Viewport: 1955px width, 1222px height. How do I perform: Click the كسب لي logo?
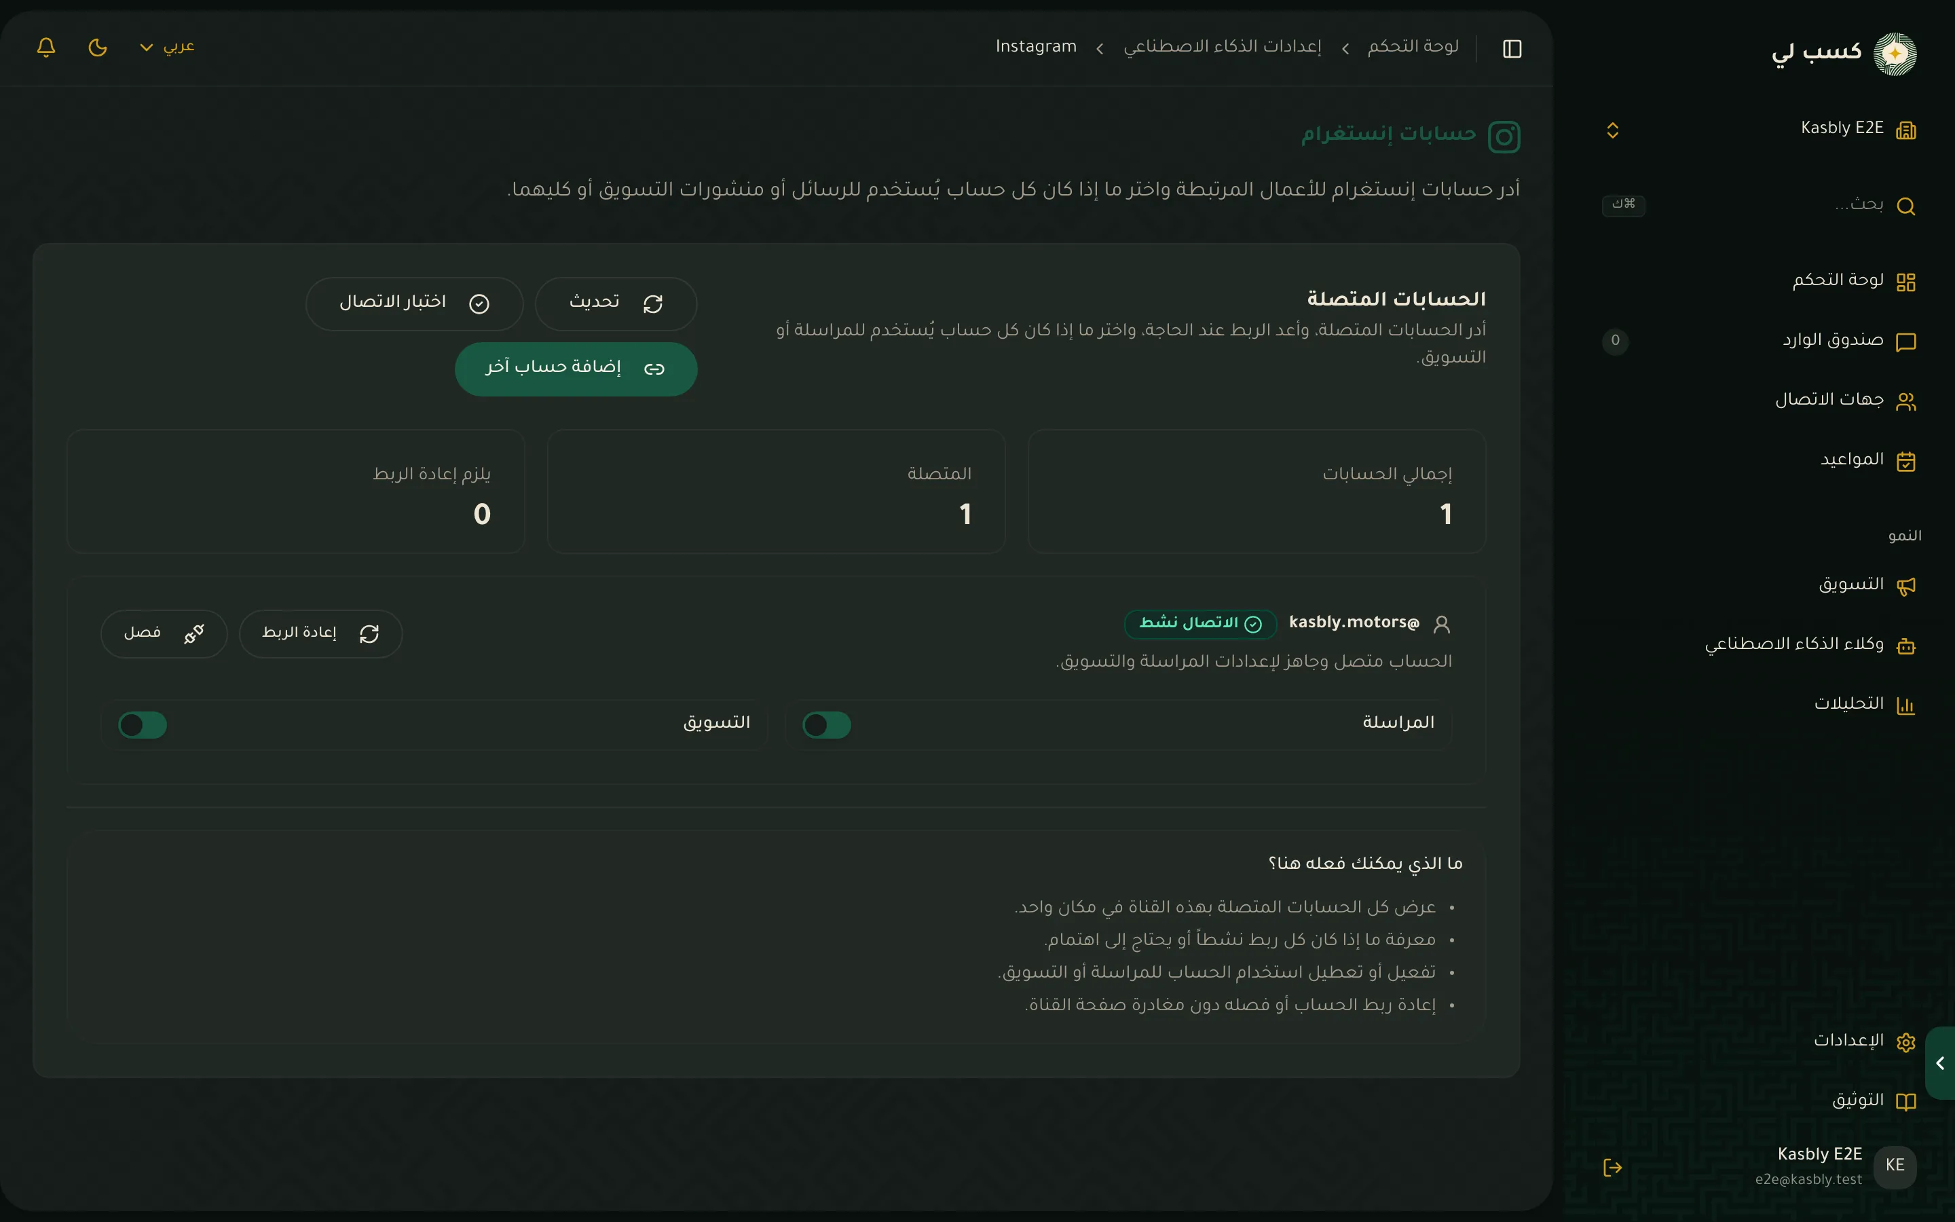click(1844, 54)
